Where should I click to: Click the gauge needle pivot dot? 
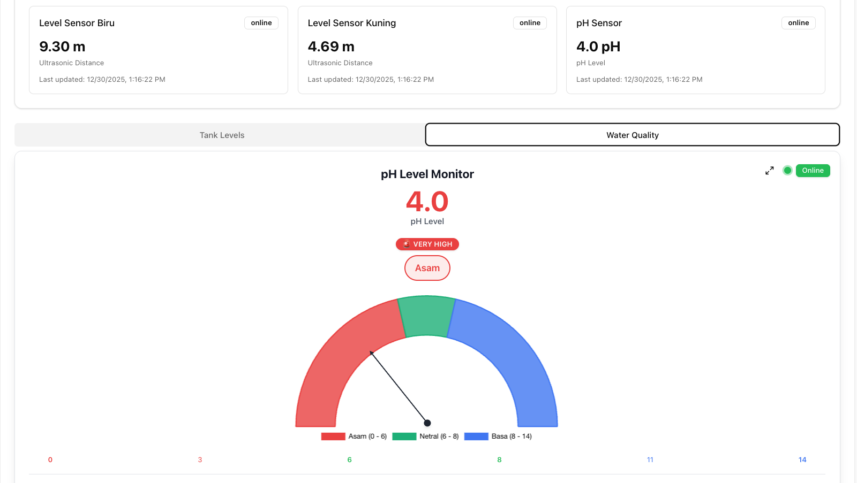coord(427,423)
